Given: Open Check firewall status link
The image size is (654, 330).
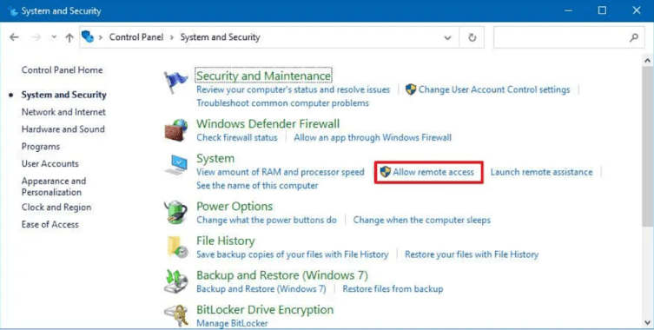Looking at the screenshot, I should (237, 137).
